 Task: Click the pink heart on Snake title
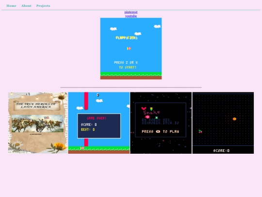pyautogui.click(x=144, y=108)
